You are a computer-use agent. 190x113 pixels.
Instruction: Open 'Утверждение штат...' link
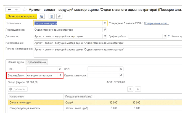[x=157, y=23]
